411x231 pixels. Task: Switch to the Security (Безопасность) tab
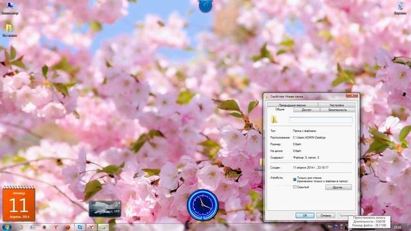coord(338,110)
